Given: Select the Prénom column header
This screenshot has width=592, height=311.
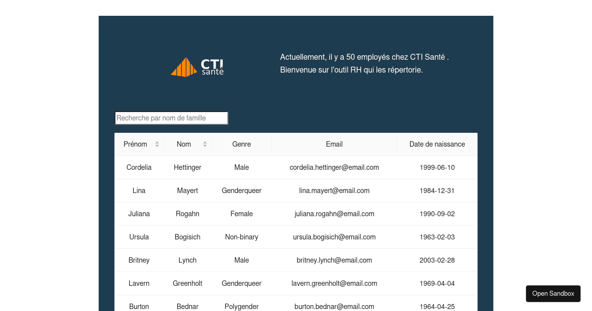Looking at the screenshot, I should (x=135, y=144).
